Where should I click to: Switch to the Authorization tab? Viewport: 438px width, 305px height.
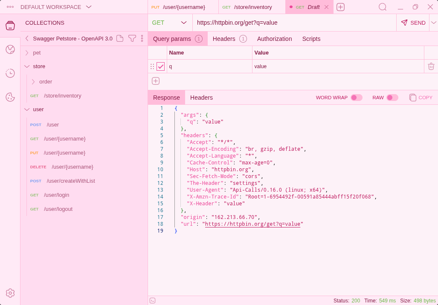274,38
